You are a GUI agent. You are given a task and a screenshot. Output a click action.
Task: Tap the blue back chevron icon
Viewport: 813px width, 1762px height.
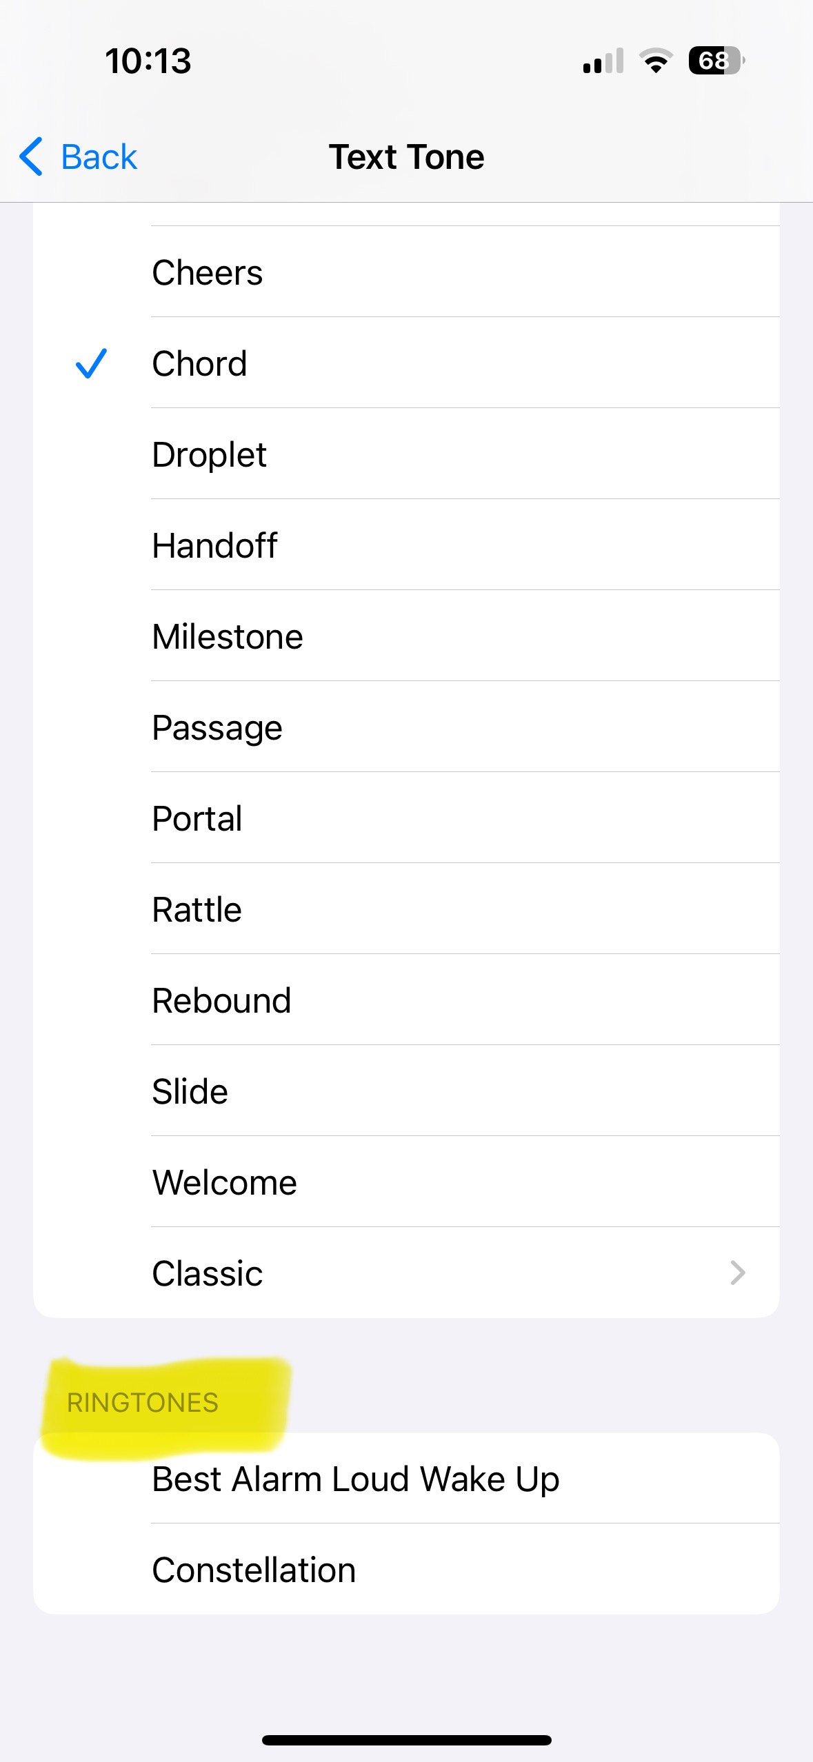31,156
